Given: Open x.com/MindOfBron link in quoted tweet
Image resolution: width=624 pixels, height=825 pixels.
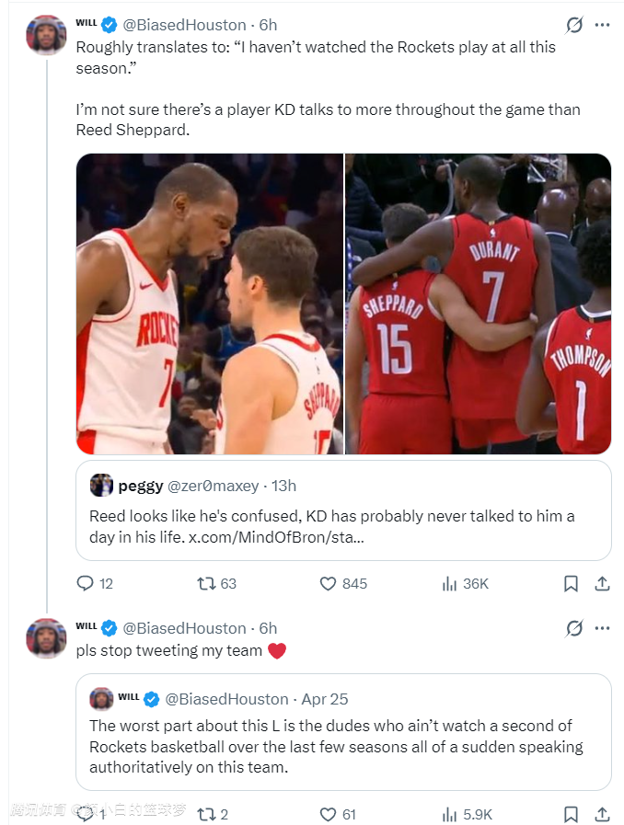Looking at the screenshot, I should pos(276,536).
